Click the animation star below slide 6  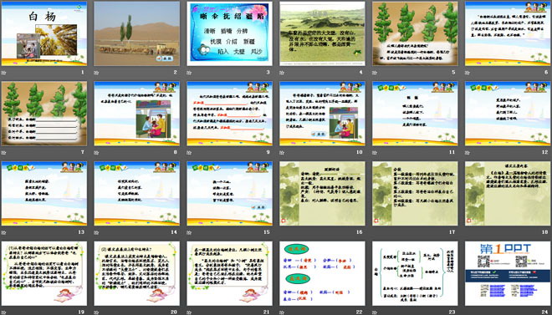pos(468,73)
